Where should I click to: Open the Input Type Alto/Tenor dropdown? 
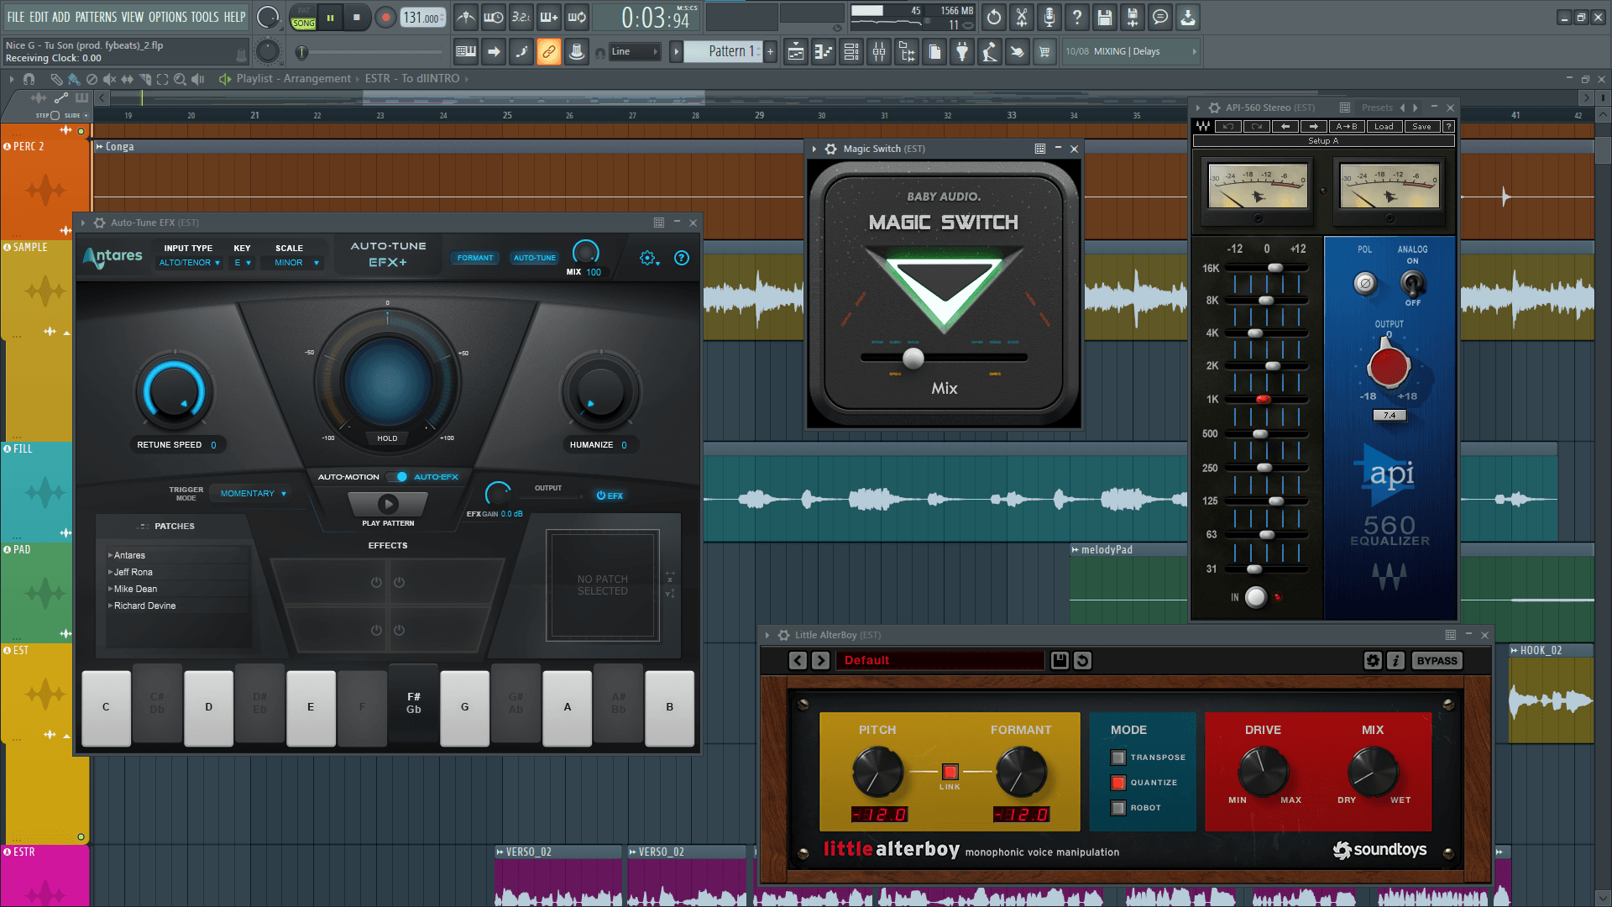pos(190,263)
